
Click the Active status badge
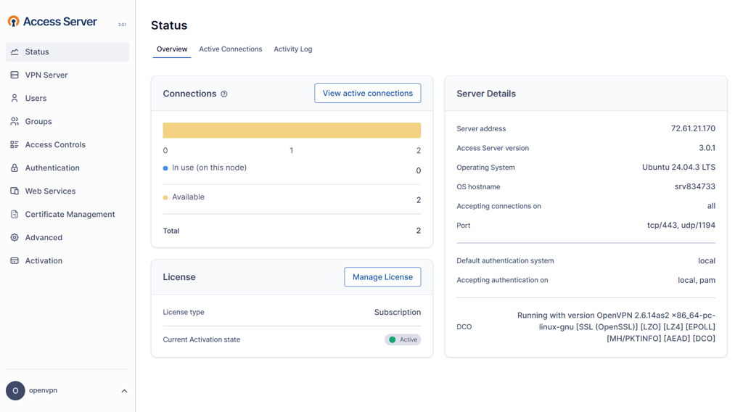pyautogui.click(x=403, y=339)
